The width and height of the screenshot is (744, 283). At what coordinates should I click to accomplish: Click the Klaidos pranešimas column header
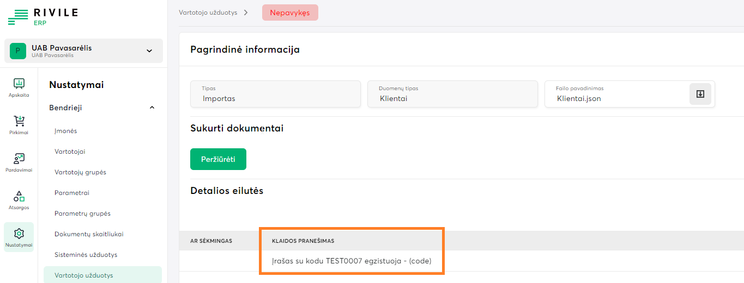[x=303, y=241]
